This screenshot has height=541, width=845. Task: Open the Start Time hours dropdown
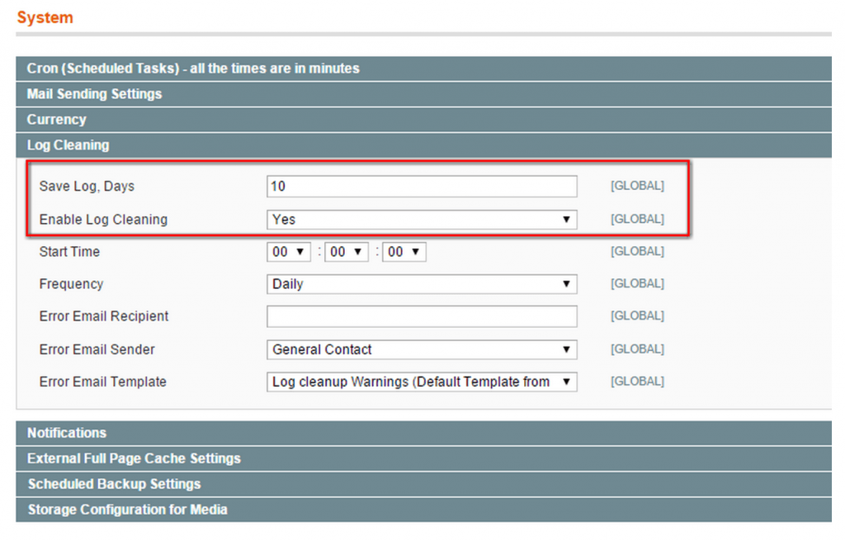(x=288, y=252)
